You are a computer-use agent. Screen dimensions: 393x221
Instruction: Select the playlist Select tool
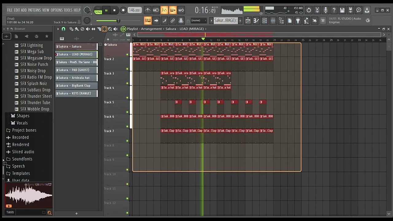[104, 29]
